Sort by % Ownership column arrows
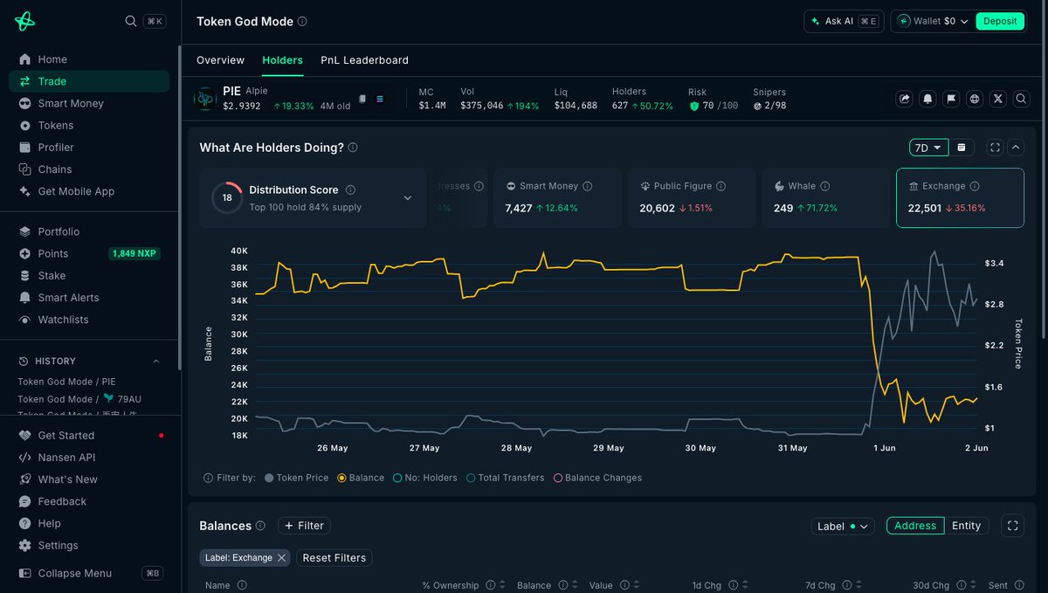The width and height of the screenshot is (1048, 593). 502,585
